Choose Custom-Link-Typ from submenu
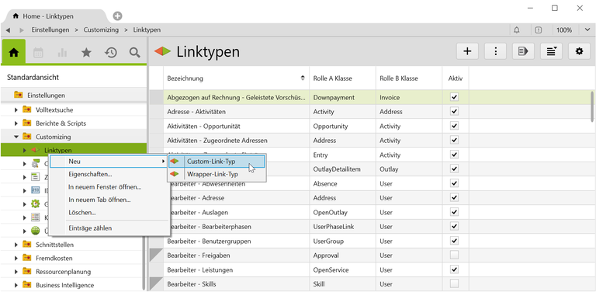The width and height of the screenshot is (596, 292). (217, 162)
